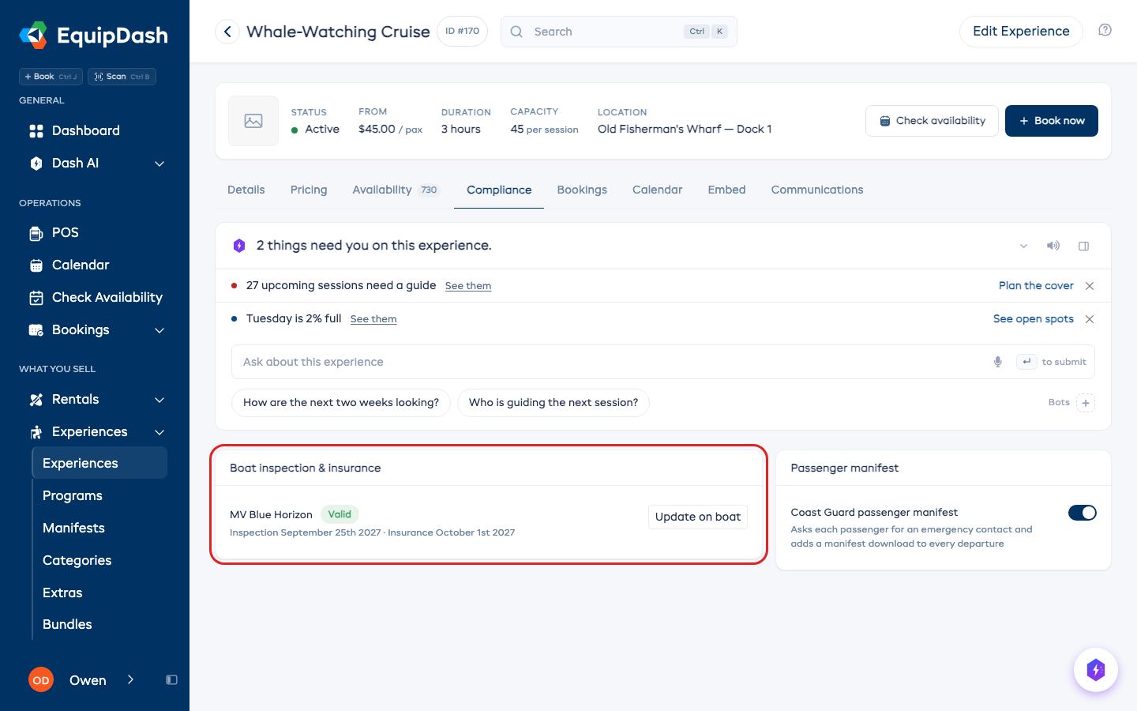Open the Bookings tab
Image resolution: width=1137 pixels, height=711 pixels.
coord(582,190)
